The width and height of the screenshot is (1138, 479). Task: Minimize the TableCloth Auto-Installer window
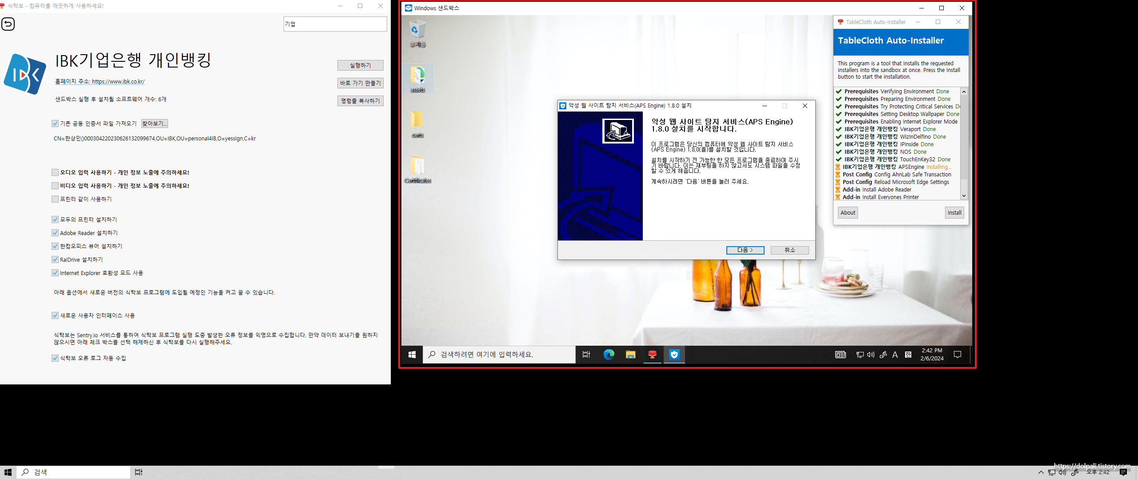pos(918,22)
